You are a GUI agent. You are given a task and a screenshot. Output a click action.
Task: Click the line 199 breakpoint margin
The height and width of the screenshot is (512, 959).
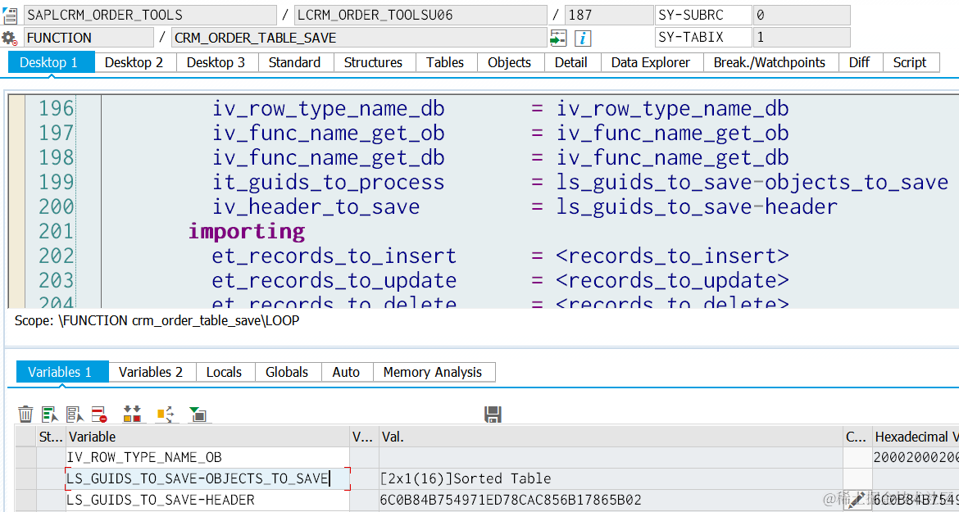(16, 182)
